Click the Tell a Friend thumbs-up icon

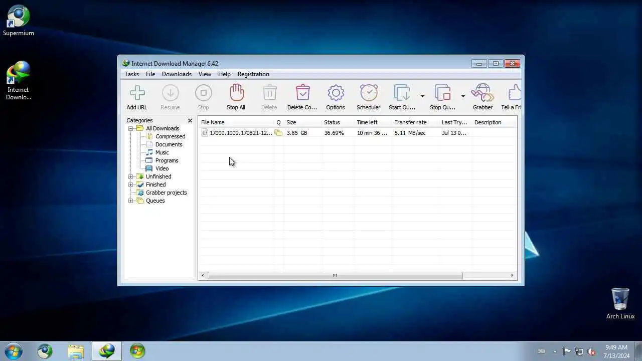click(x=515, y=93)
